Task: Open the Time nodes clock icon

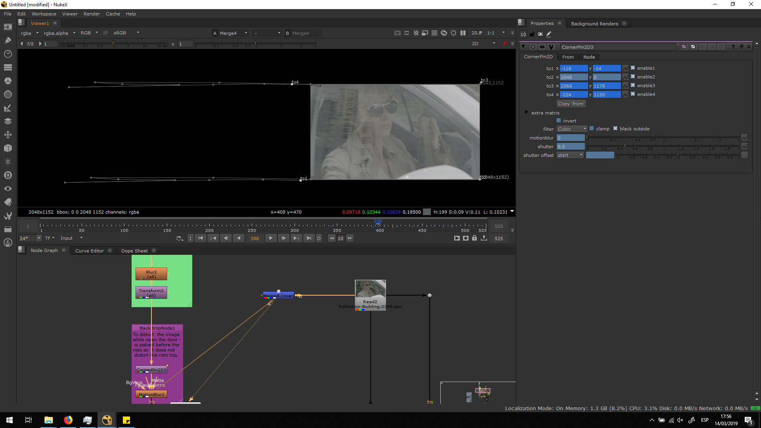Action: click(8, 54)
